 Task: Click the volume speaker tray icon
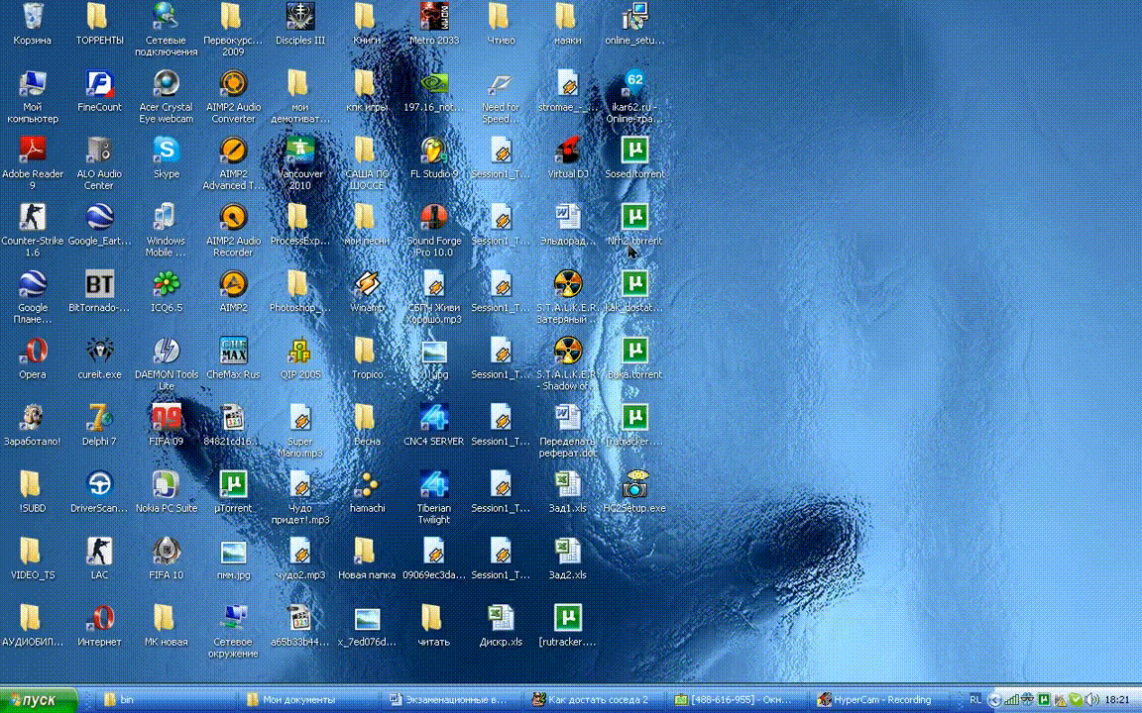click(1091, 699)
